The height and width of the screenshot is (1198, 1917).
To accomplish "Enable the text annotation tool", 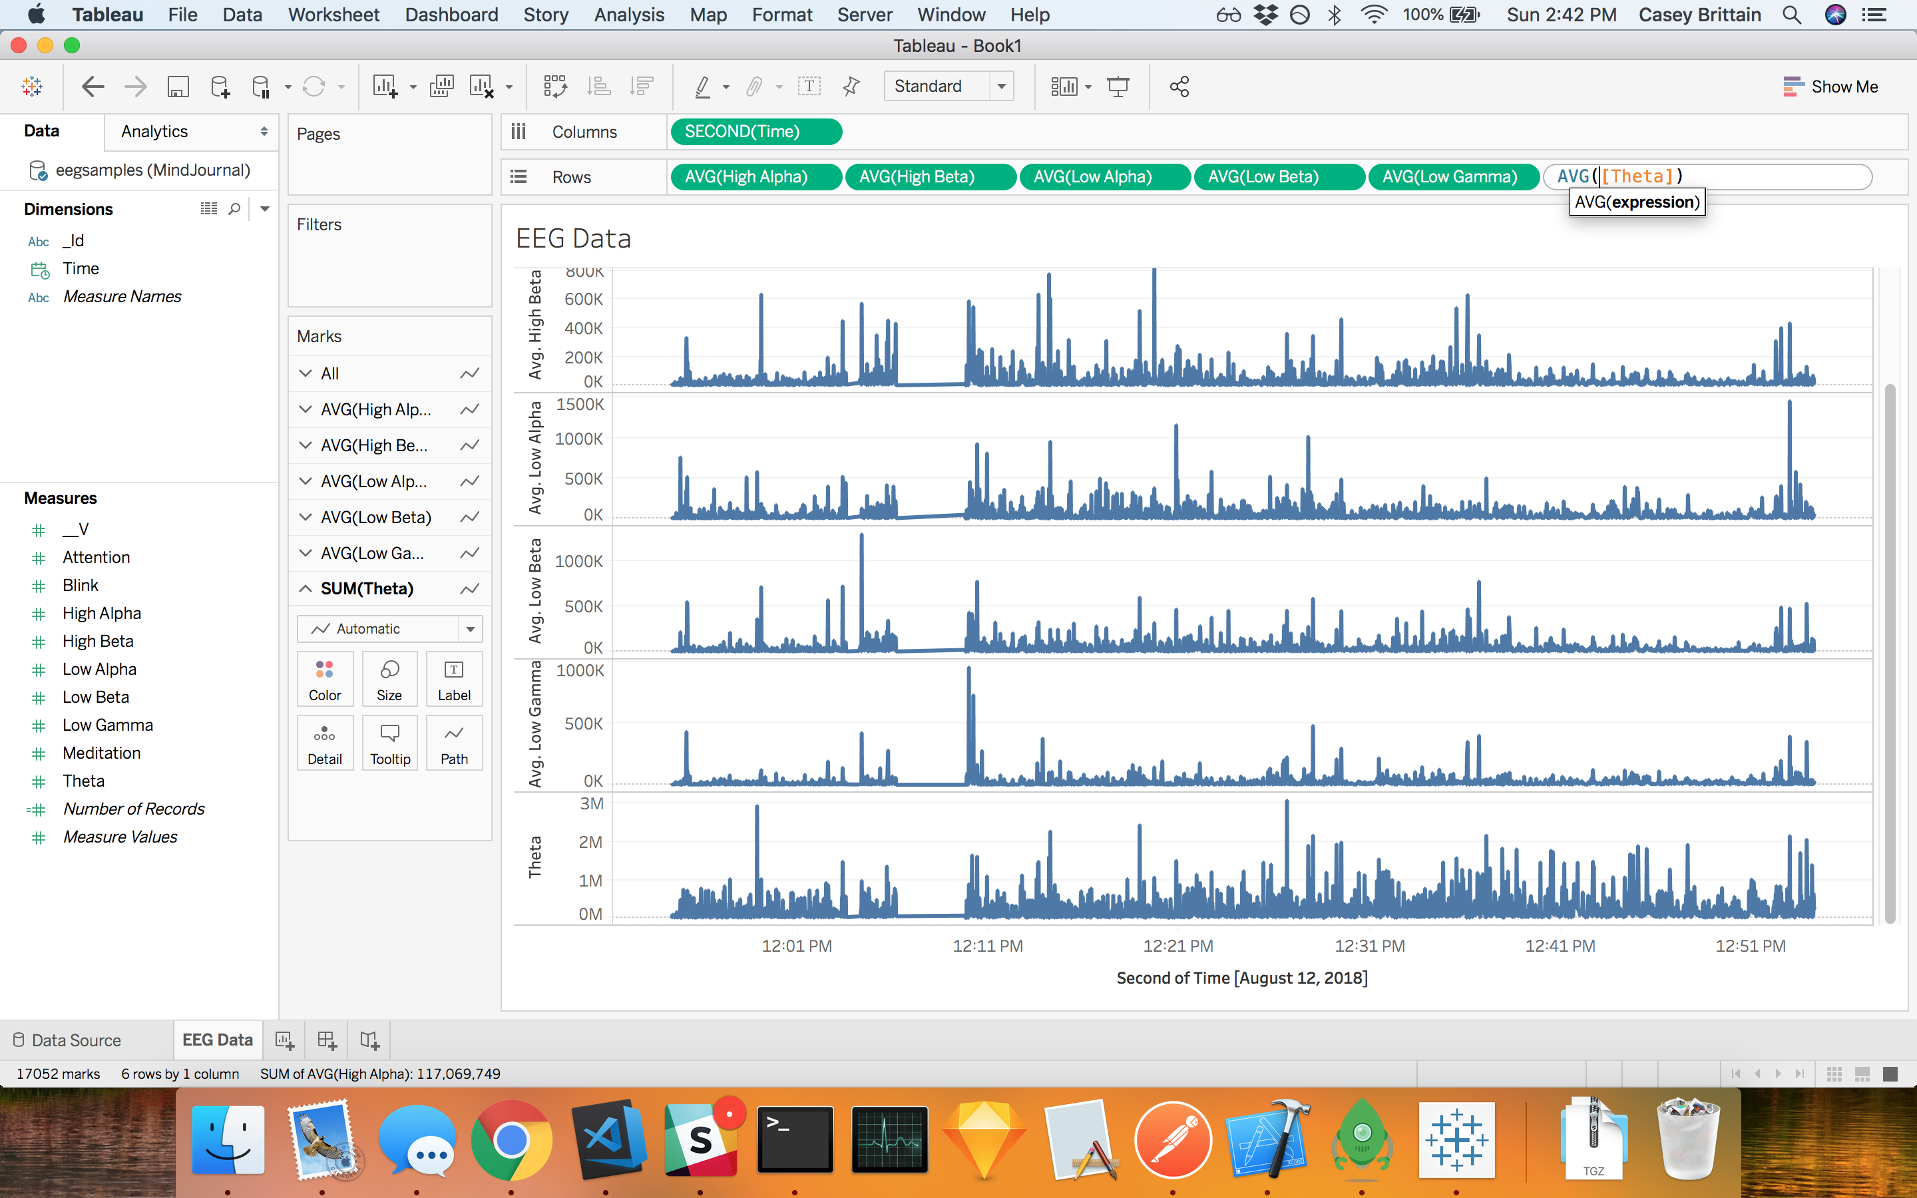I will [809, 86].
